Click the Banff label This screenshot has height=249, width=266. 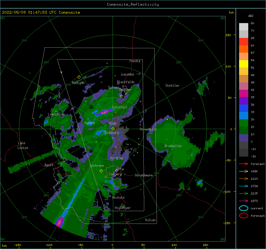pos(49,165)
